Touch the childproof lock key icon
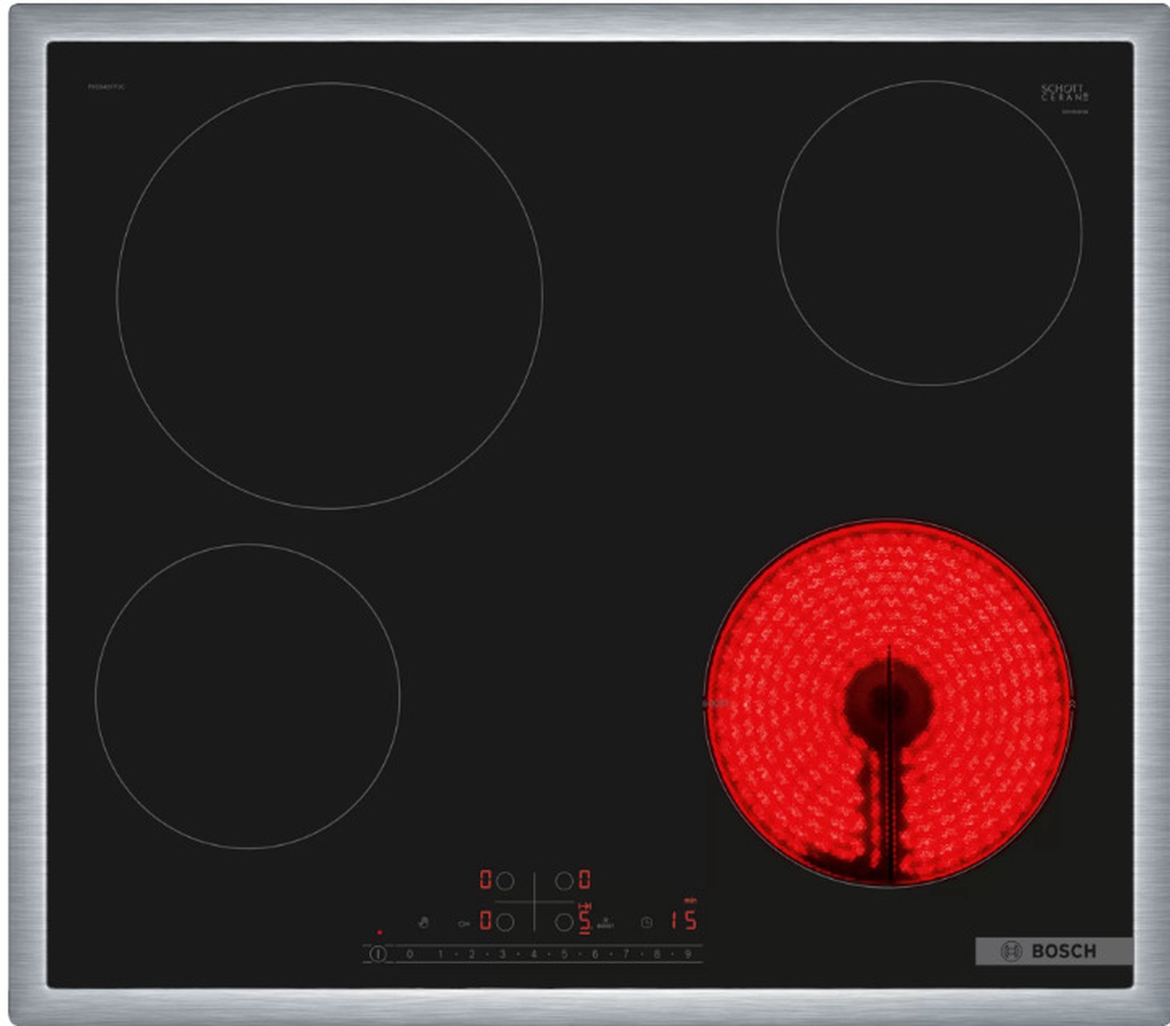Image resolution: width=1170 pixels, height=1026 pixels. 463,924
